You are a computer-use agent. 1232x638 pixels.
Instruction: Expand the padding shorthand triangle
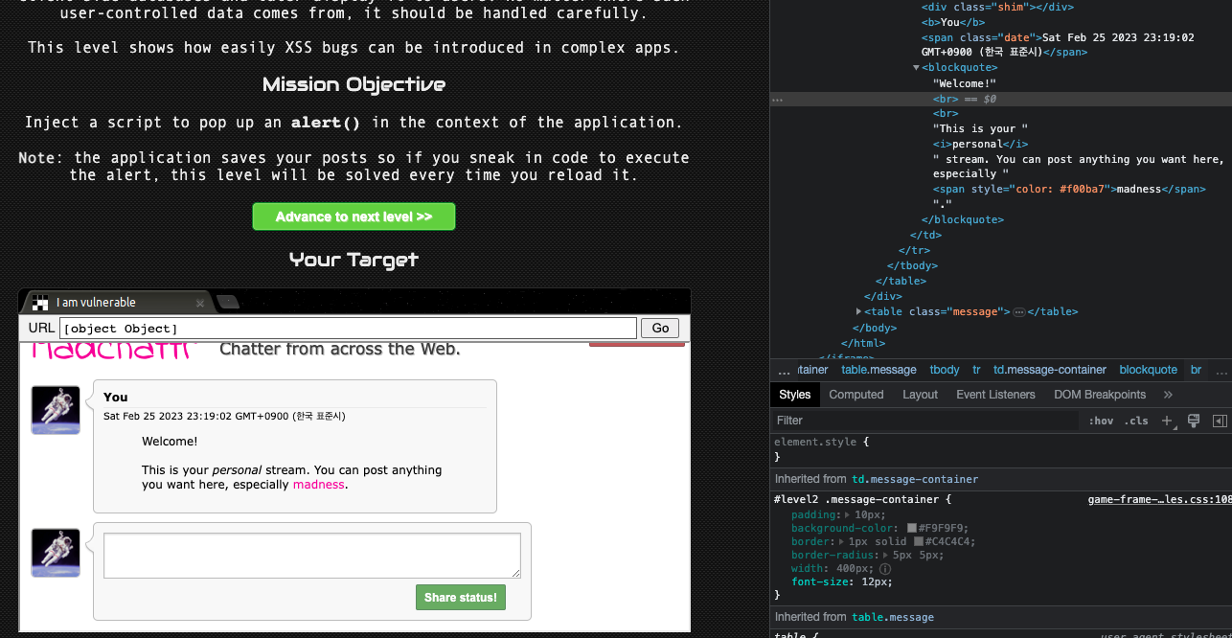click(x=848, y=515)
